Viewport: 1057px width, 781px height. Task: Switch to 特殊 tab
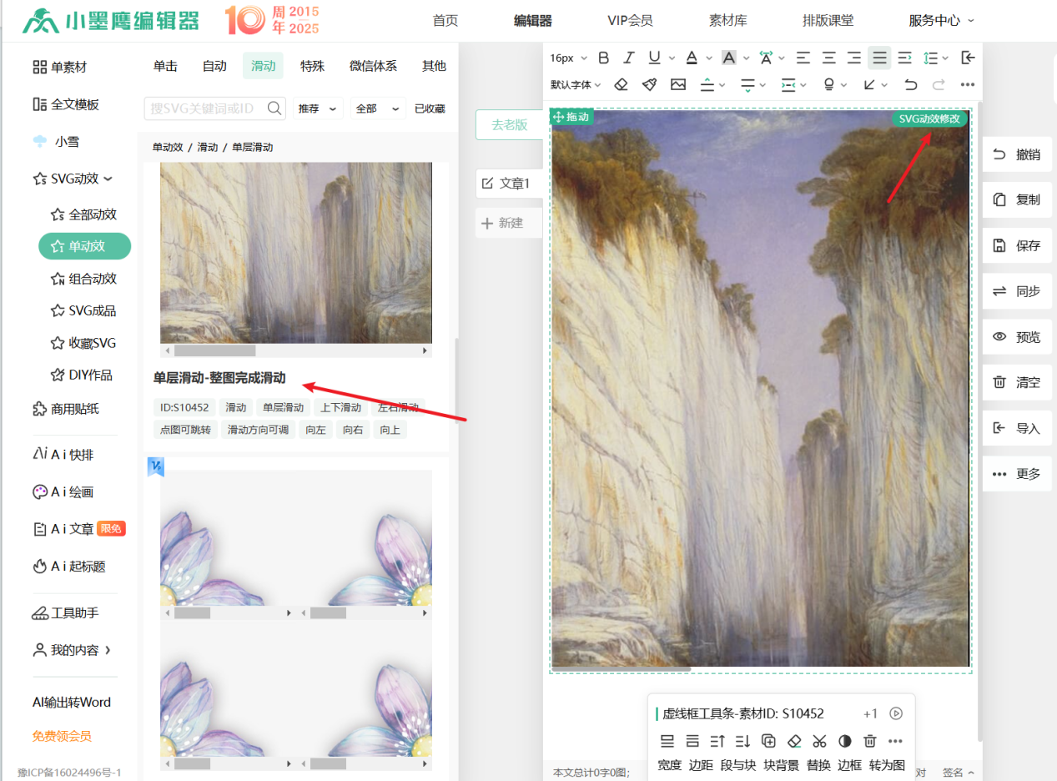click(x=313, y=66)
